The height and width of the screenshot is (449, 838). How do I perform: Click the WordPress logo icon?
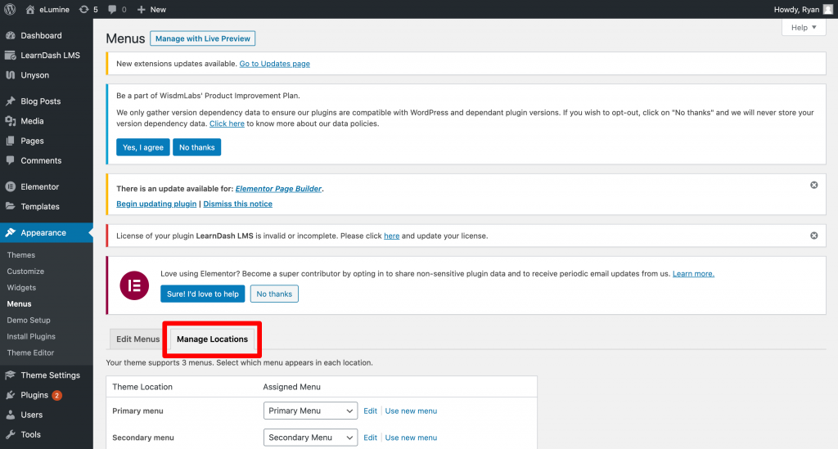(x=10, y=9)
